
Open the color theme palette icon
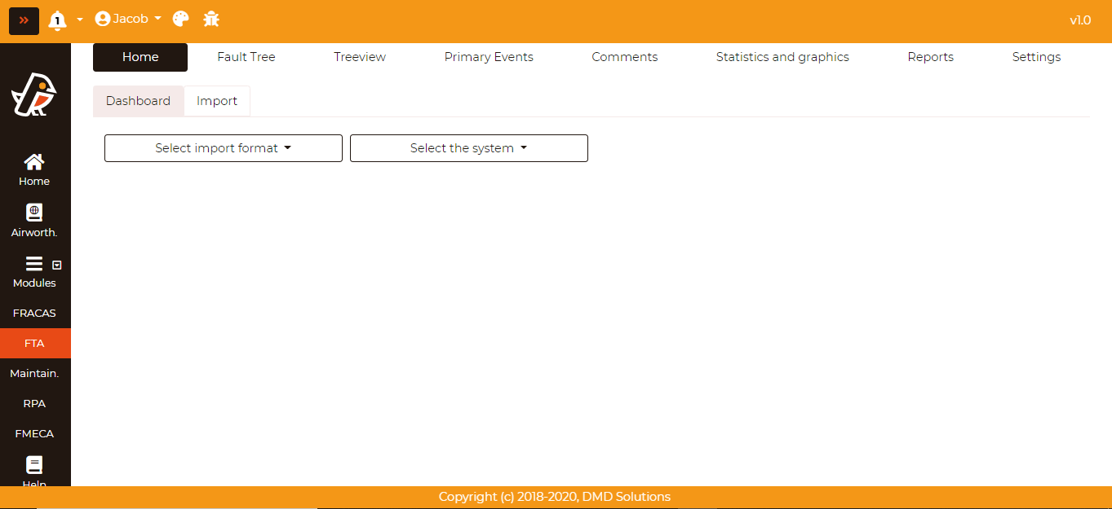[x=181, y=19]
